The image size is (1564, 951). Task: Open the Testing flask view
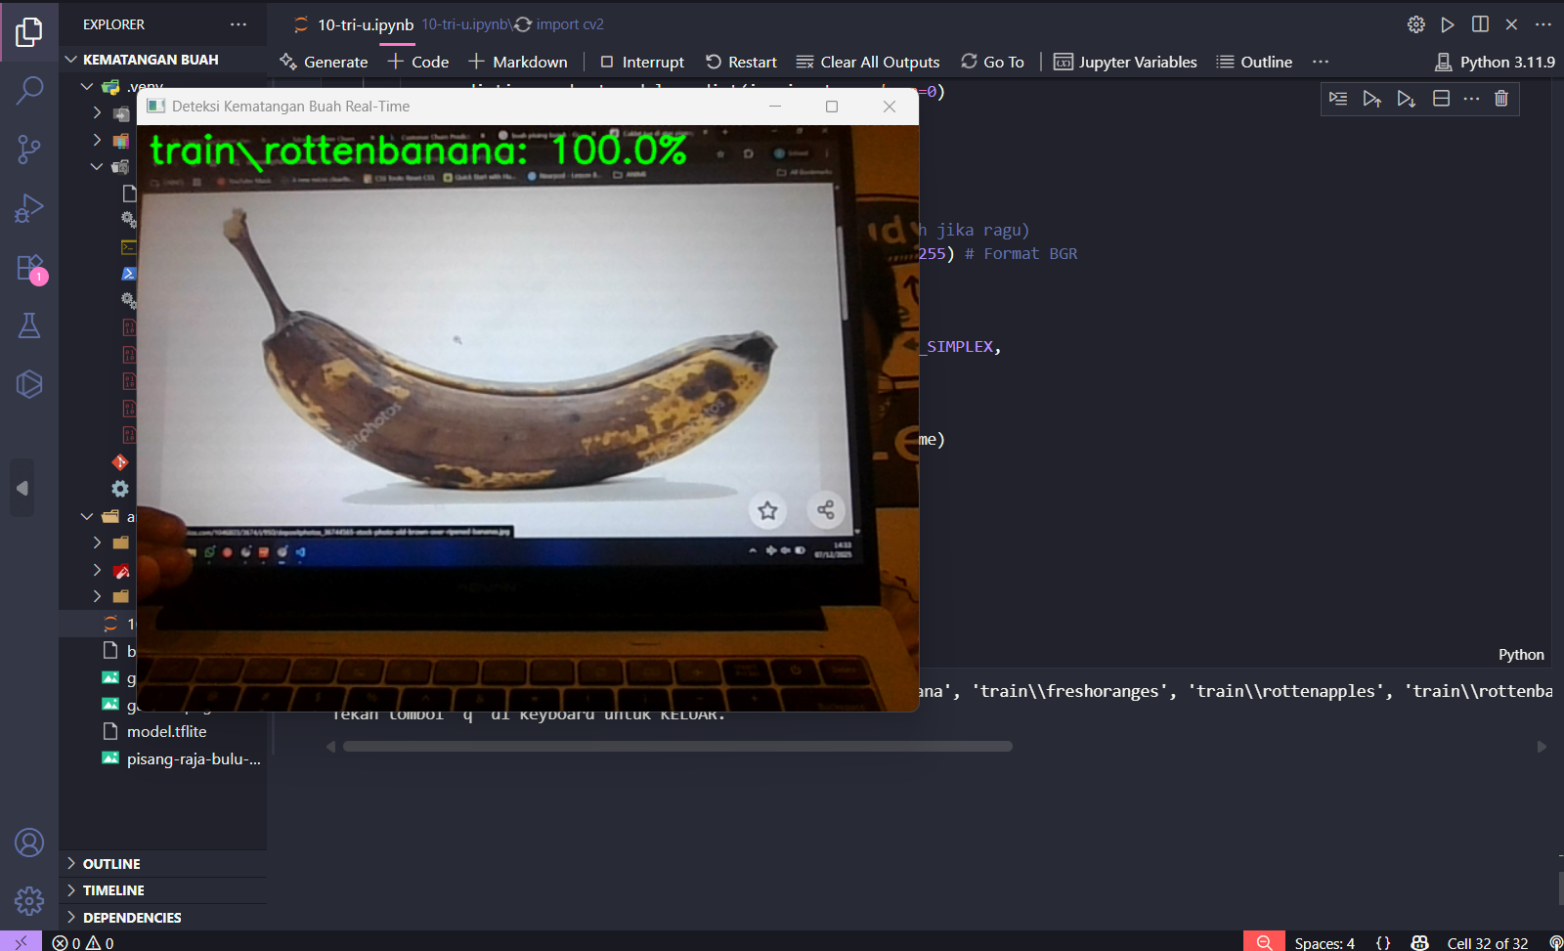tap(29, 325)
